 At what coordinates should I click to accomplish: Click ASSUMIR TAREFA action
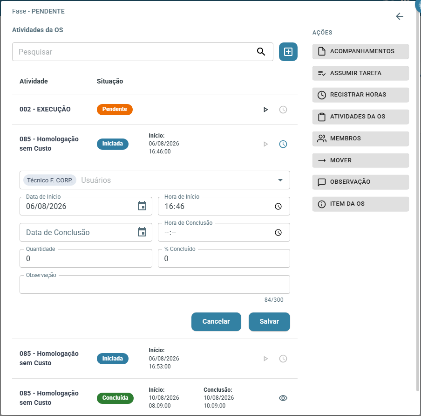coord(360,73)
